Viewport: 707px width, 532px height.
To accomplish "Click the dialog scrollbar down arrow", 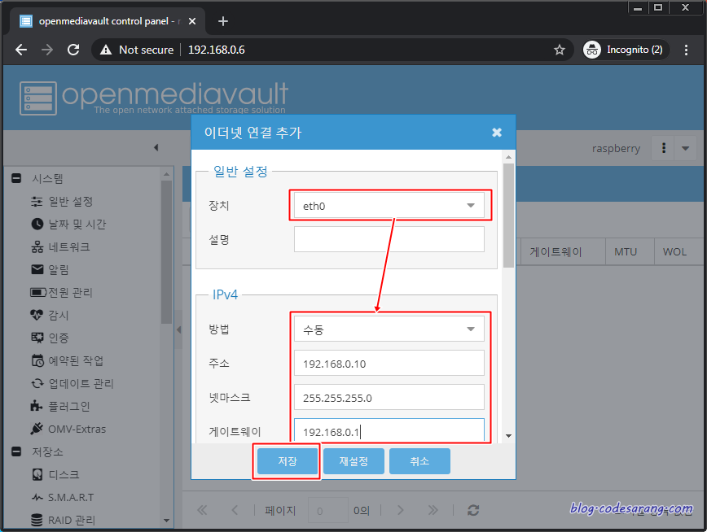I will (x=508, y=435).
